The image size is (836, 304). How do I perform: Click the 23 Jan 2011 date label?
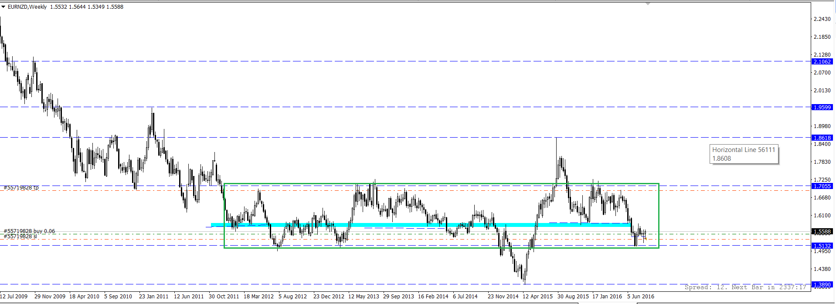pos(154,297)
